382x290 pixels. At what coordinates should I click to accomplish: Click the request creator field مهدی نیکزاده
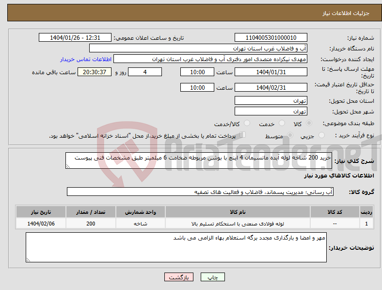click(x=210, y=59)
